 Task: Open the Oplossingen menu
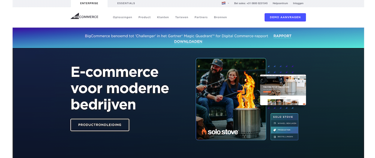[122, 17]
